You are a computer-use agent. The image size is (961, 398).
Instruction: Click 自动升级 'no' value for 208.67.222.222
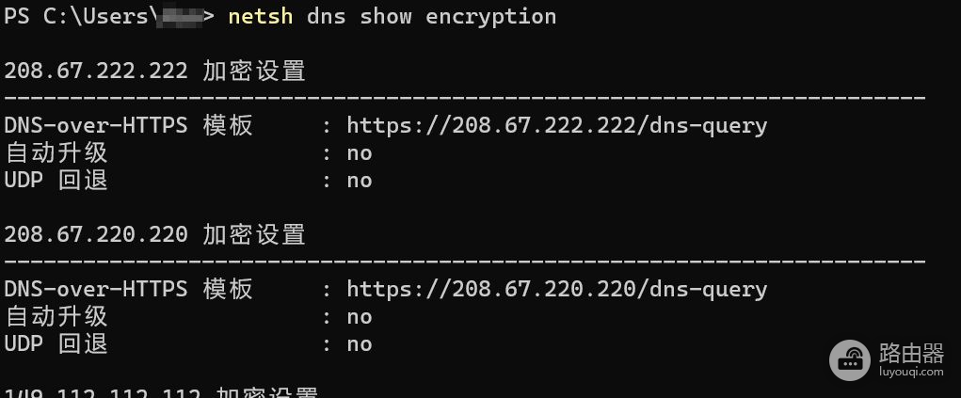359,153
